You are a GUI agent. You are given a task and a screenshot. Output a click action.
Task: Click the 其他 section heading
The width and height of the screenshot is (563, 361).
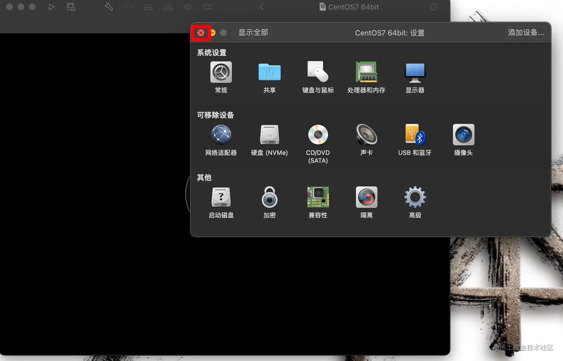pos(204,177)
